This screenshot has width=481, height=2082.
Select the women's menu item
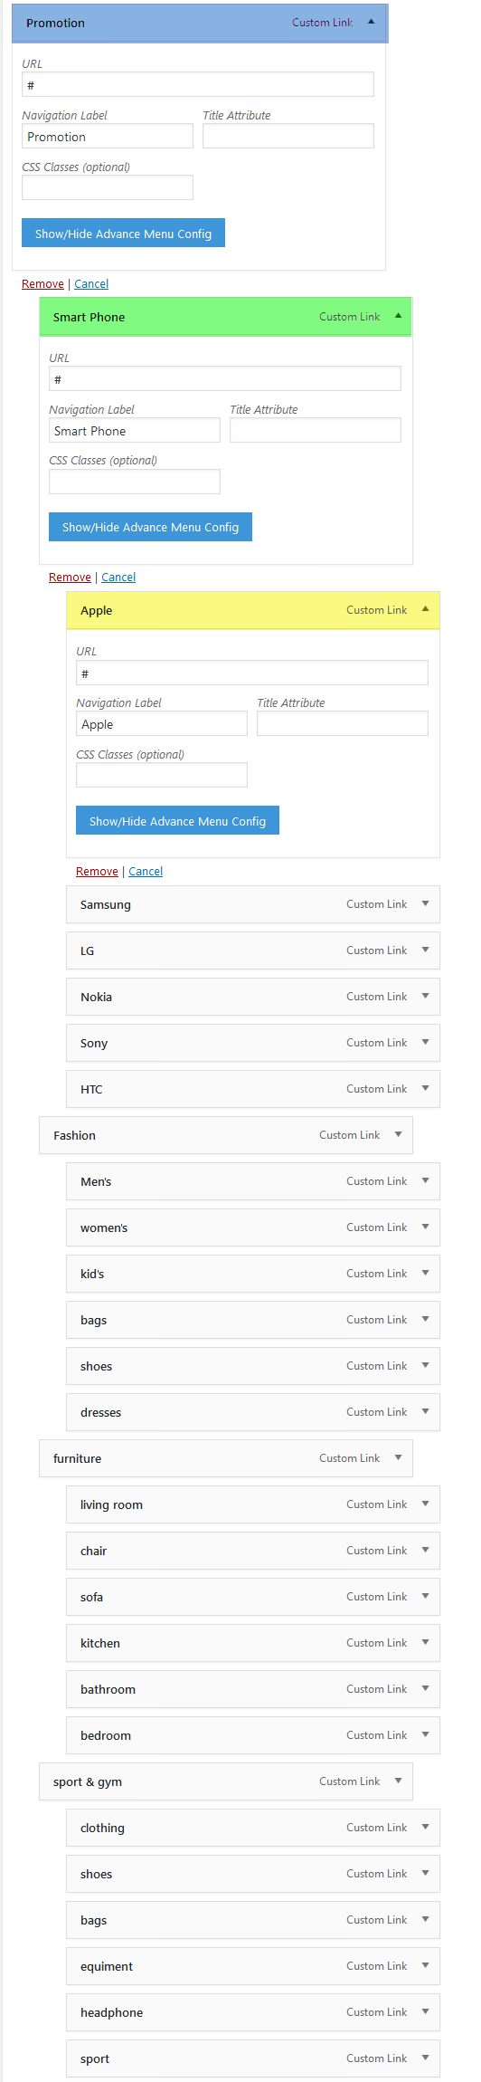click(x=253, y=1227)
